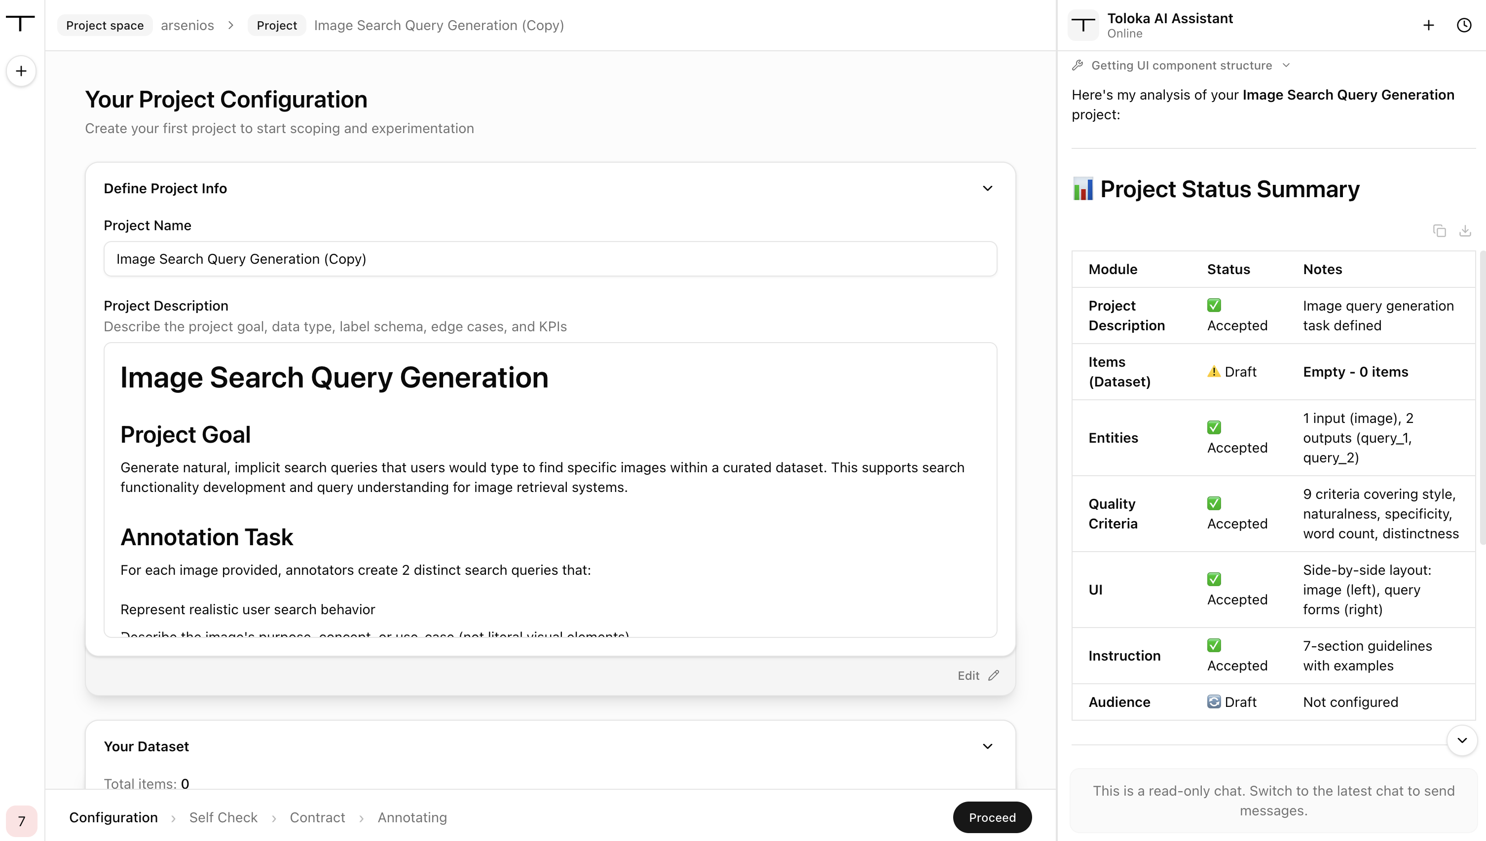
Task: Jump to the latest chat message
Action: coord(1462,740)
